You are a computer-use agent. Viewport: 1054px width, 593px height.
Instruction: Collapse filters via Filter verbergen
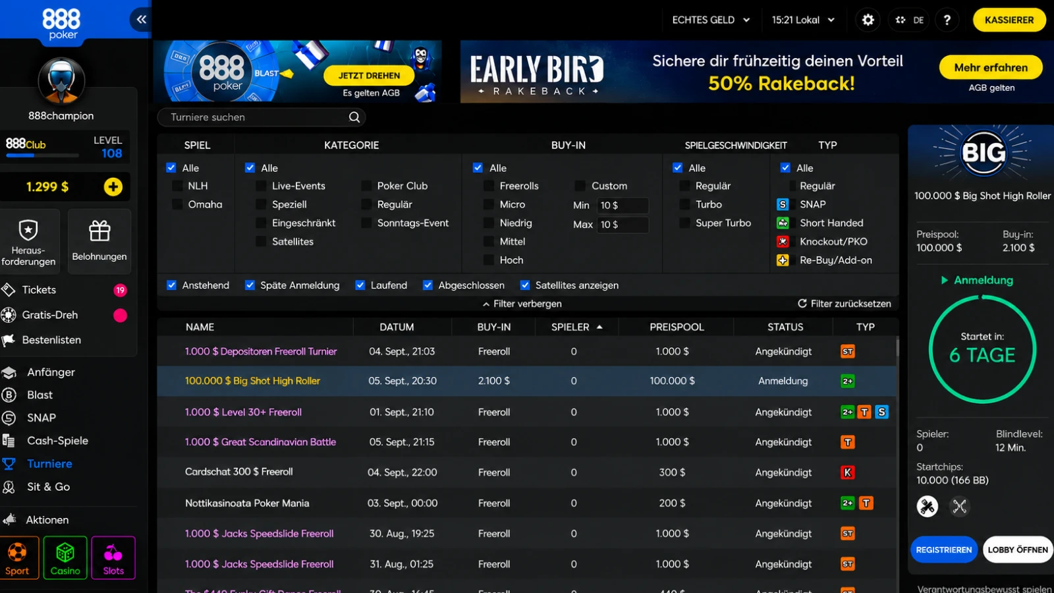click(x=522, y=304)
